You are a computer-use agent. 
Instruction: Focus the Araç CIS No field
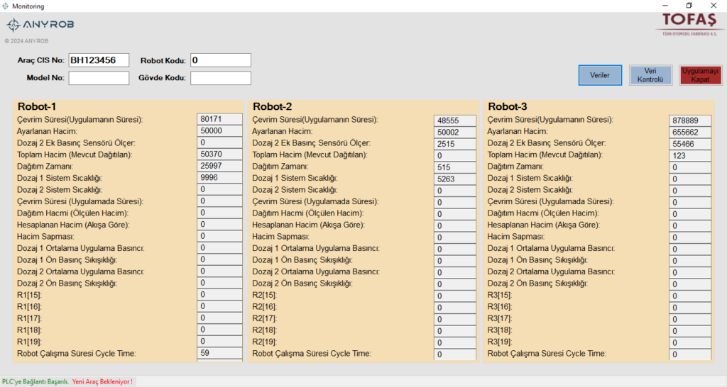click(x=99, y=60)
